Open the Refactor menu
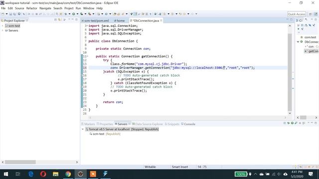Image resolution: width=319 pixels, height=179 pixels. (x=31, y=8)
